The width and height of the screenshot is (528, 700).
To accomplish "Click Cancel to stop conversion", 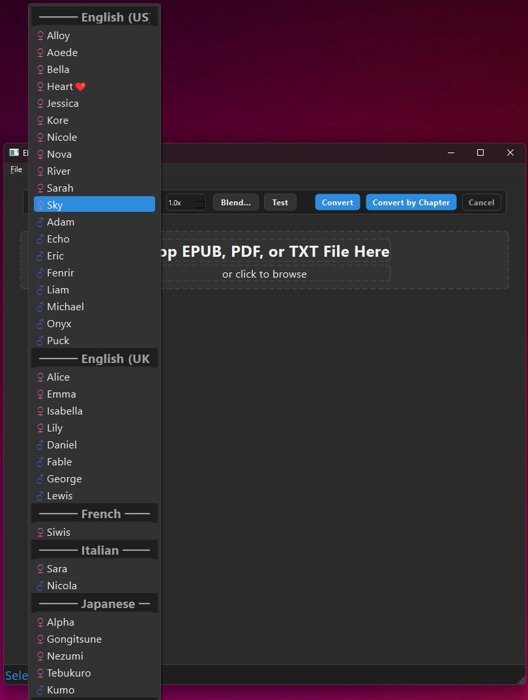I will pyautogui.click(x=482, y=202).
